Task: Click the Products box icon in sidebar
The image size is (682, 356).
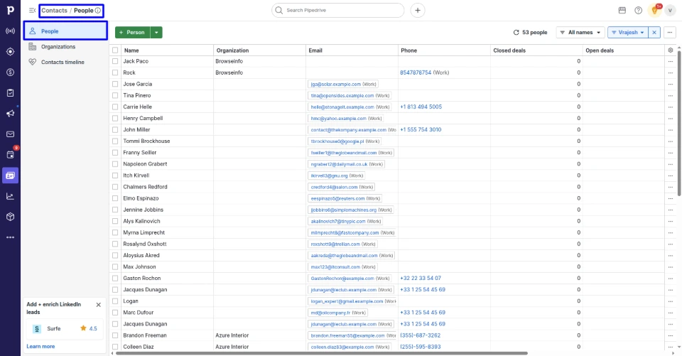Action: (x=10, y=217)
